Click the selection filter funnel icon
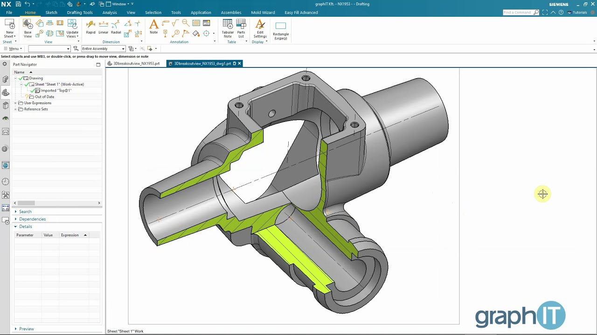Image resolution: width=597 pixels, height=335 pixels. [76, 48]
